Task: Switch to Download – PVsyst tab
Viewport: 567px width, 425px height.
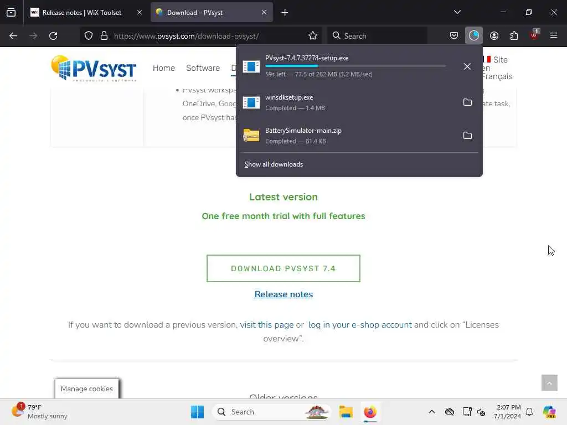Action: point(212,13)
